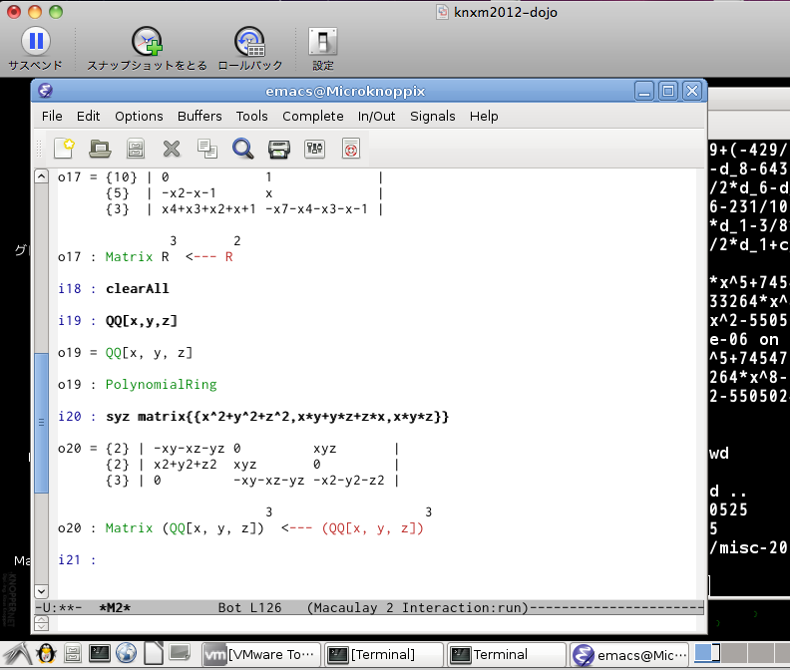Click the open file folder icon in emacs
Screen dimensions: 790x670
click(100, 149)
